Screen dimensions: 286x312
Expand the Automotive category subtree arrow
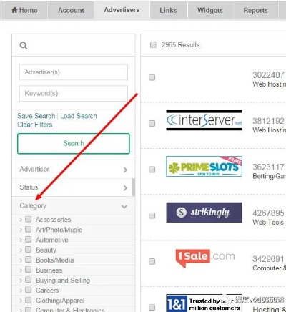(21, 240)
